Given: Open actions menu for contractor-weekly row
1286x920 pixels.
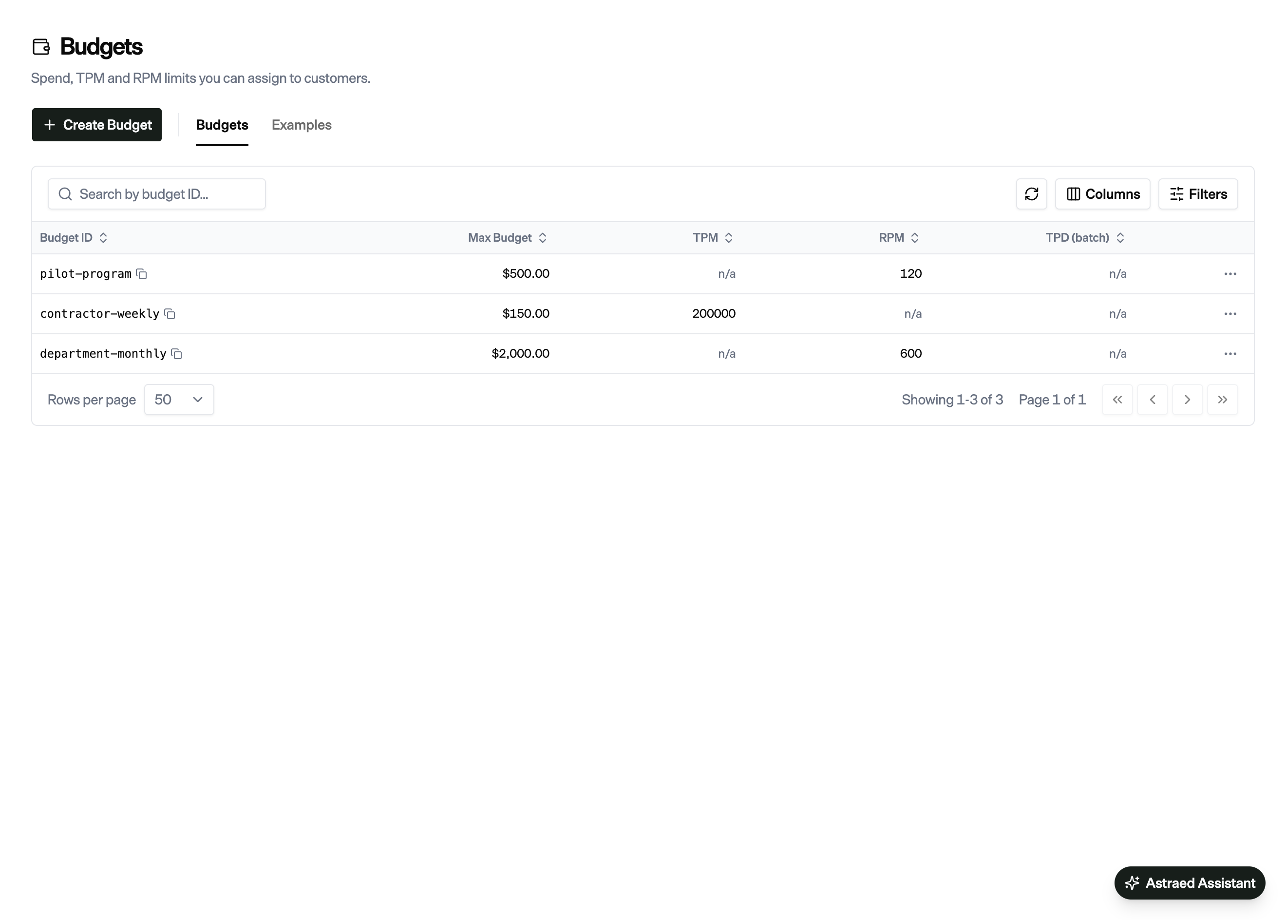Looking at the screenshot, I should 1230,314.
